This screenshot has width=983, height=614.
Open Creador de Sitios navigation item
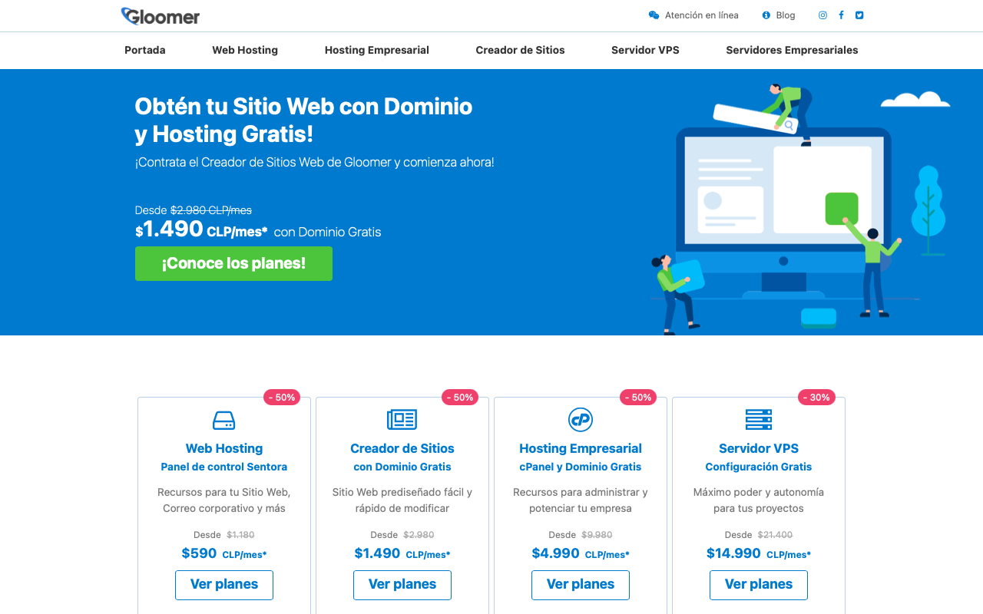(520, 50)
